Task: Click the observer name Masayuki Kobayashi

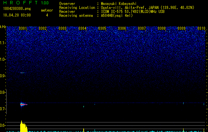Action: coord(119,4)
